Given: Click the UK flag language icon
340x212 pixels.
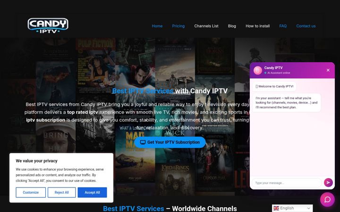Looking at the screenshot, I should pyautogui.click(x=276, y=208).
